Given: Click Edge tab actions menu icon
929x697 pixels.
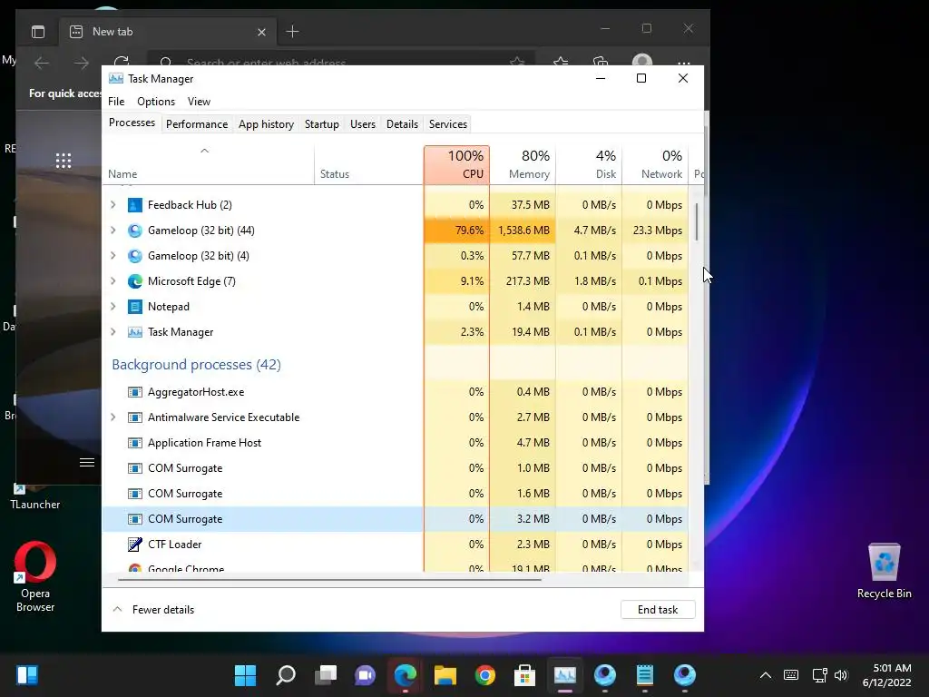Looking at the screenshot, I should pyautogui.click(x=38, y=32).
